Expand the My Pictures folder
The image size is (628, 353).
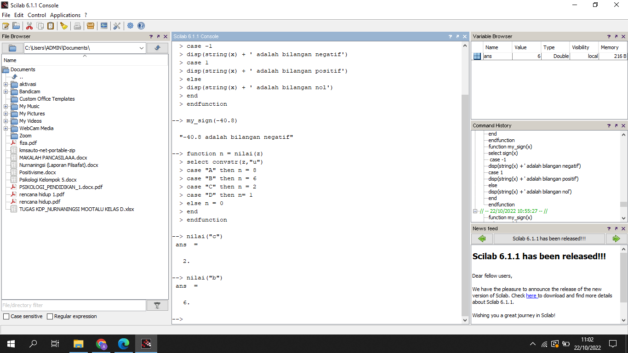(x=6, y=114)
